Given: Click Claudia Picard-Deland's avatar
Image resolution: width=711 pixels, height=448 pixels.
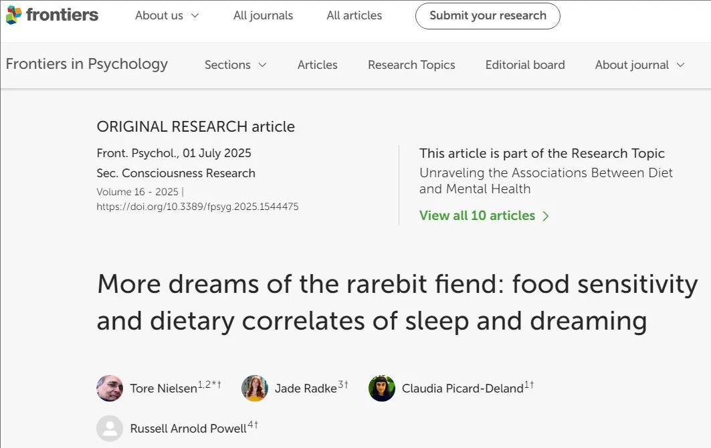Looking at the screenshot, I should click(x=382, y=388).
